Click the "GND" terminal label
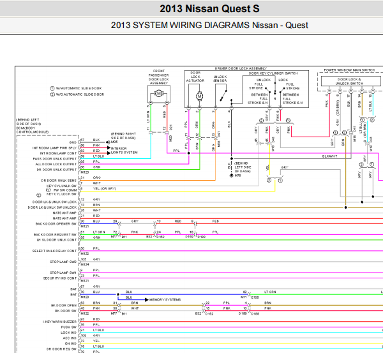383x353 pixels. pyautogui.click(x=73, y=142)
